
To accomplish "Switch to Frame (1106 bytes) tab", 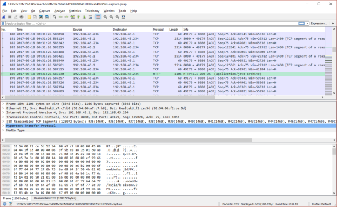I will [x=16, y=198].
